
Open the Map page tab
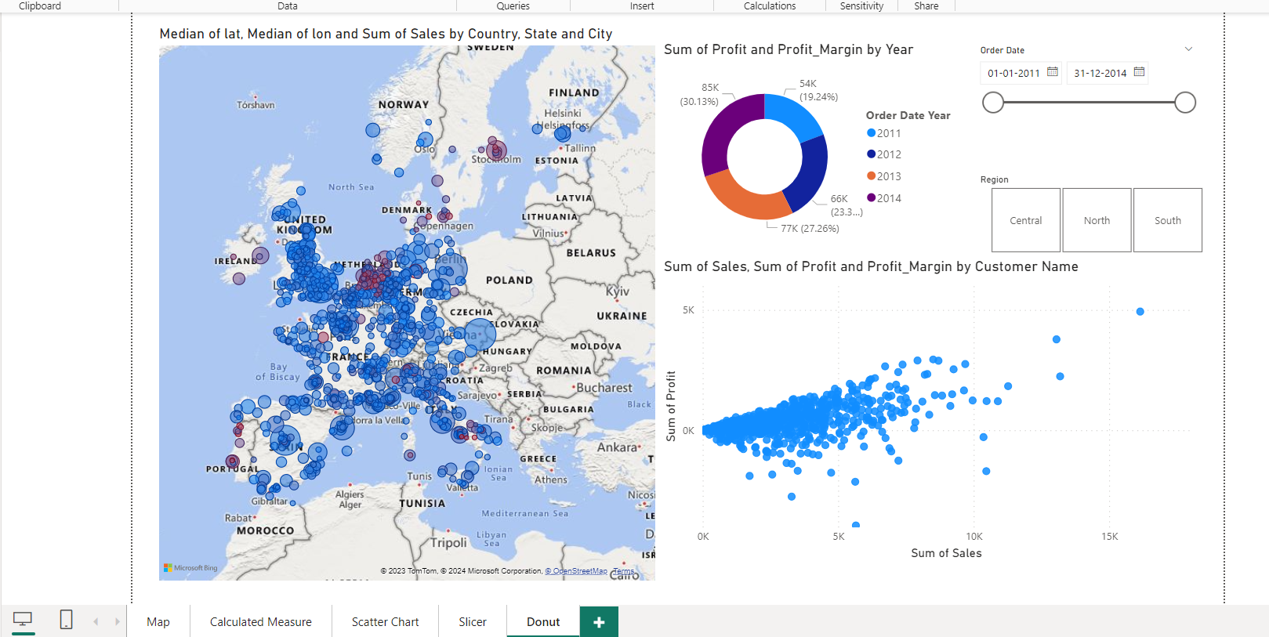[x=158, y=622]
